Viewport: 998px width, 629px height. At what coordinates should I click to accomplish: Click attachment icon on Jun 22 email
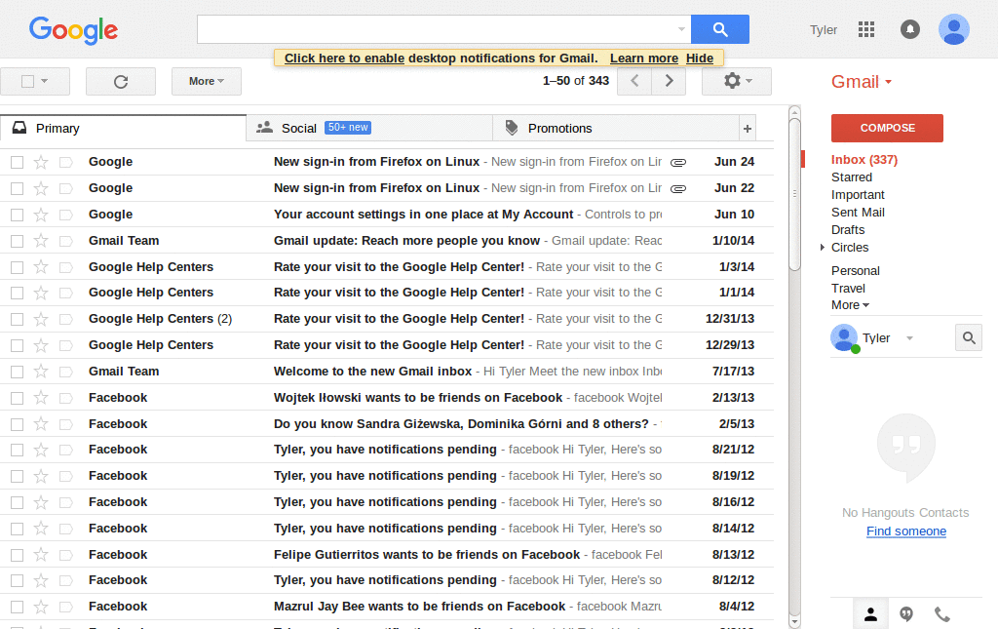[678, 188]
